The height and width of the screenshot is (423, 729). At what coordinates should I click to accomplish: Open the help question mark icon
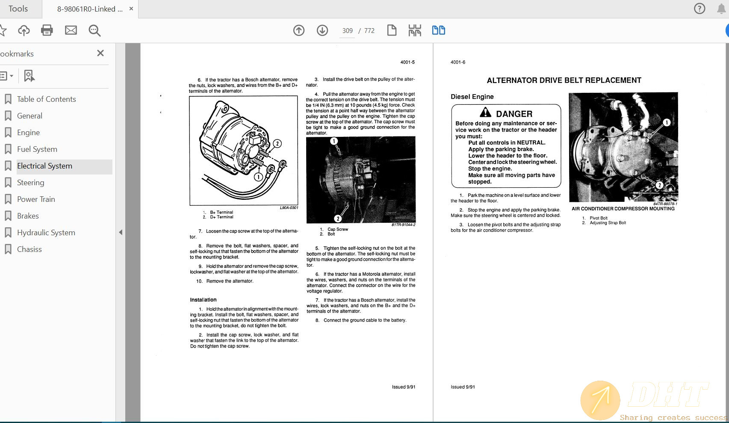[699, 9]
